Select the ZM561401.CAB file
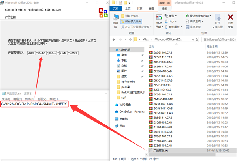Screen dimensions: 237x161 pos(163,99)
